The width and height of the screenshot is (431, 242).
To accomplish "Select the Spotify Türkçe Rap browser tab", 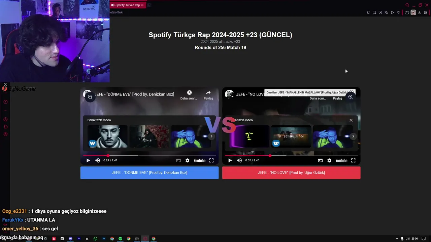I will [128, 5].
